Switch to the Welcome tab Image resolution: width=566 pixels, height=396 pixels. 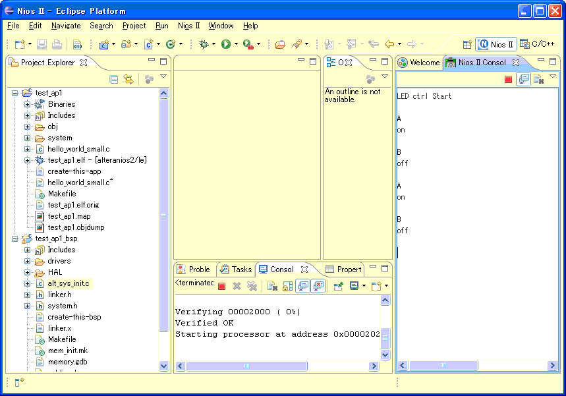pos(418,63)
